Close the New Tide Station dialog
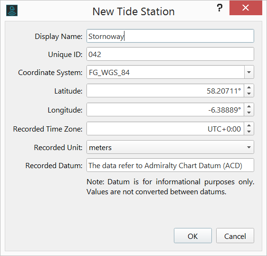The width and height of the screenshot is (267, 256). pyautogui.click(x=246, y=8)
